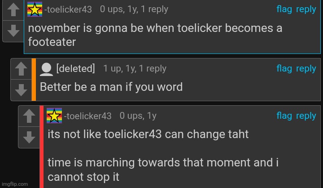Open -toelicker43 username on top comment
Screen dimensions: 323x188
coord(68,9)
